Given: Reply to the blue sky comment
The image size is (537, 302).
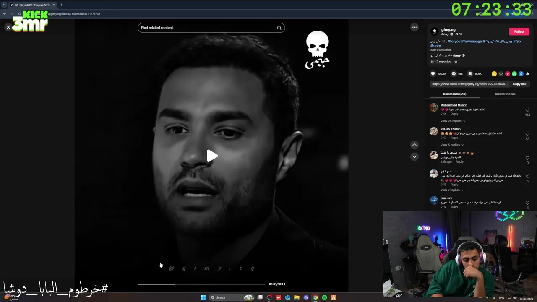Looking at the screenshot, I should click(454, 207).
